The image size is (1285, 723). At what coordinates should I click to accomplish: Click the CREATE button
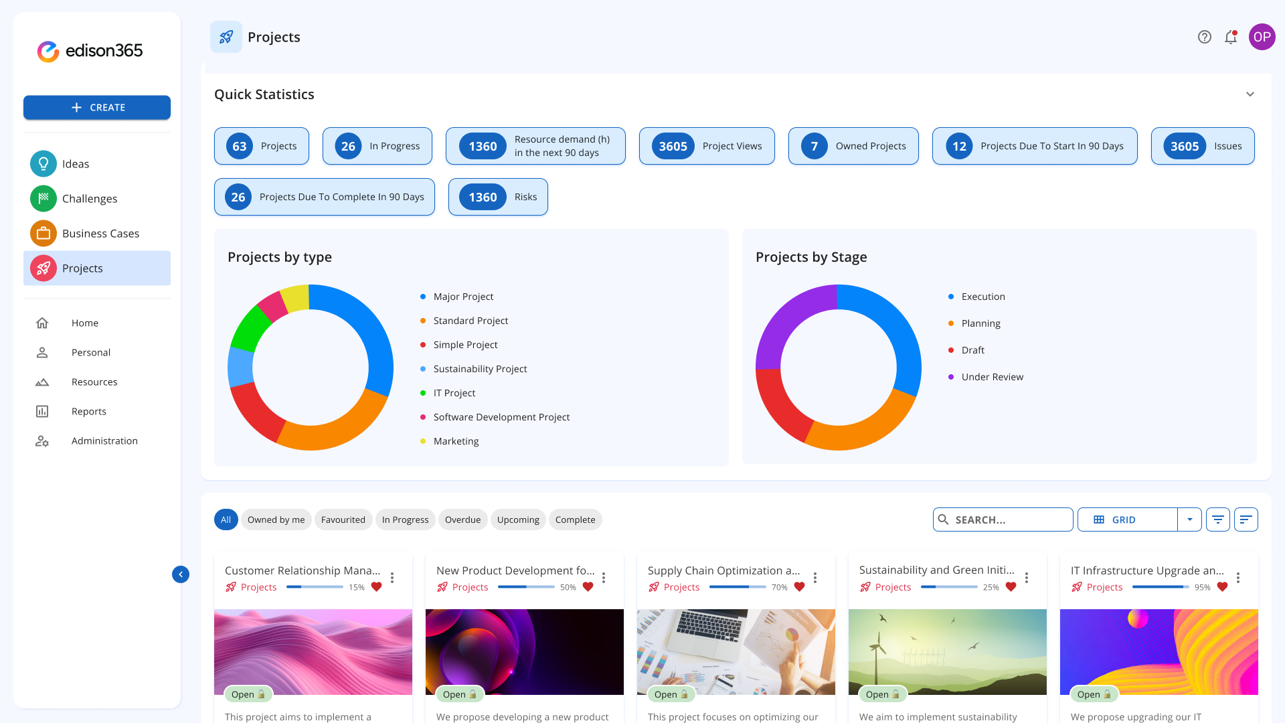click(97, 107)
